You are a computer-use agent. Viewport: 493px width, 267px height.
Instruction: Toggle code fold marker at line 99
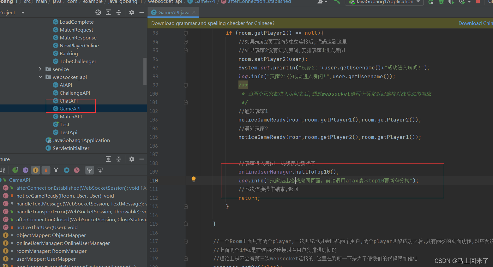[x=186, y=85]
